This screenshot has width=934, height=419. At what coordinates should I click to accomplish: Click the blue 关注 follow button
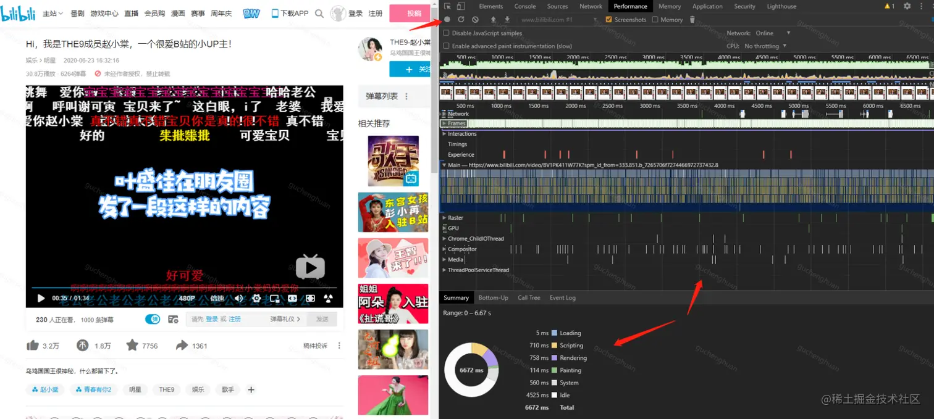coord(410,70)
